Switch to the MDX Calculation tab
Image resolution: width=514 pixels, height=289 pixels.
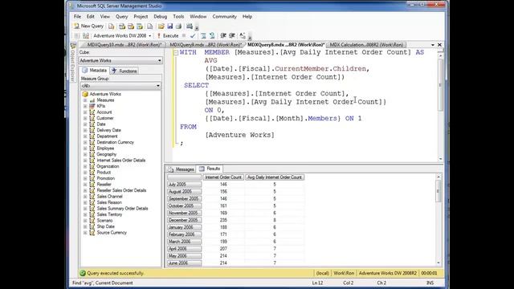[x=366, y=45]
